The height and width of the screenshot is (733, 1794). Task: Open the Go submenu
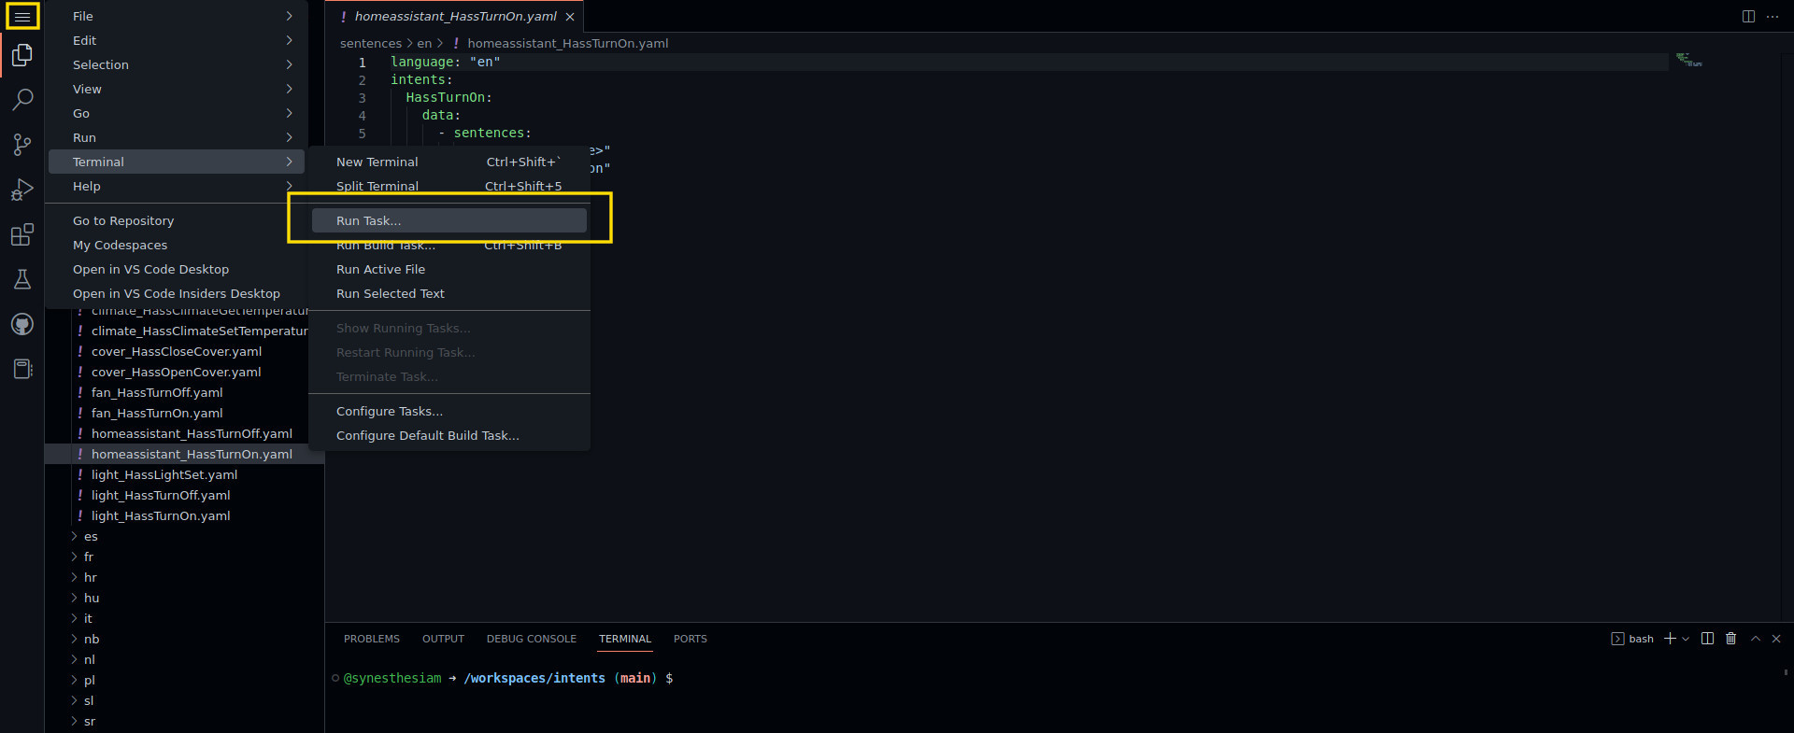[x=177, y=113]
